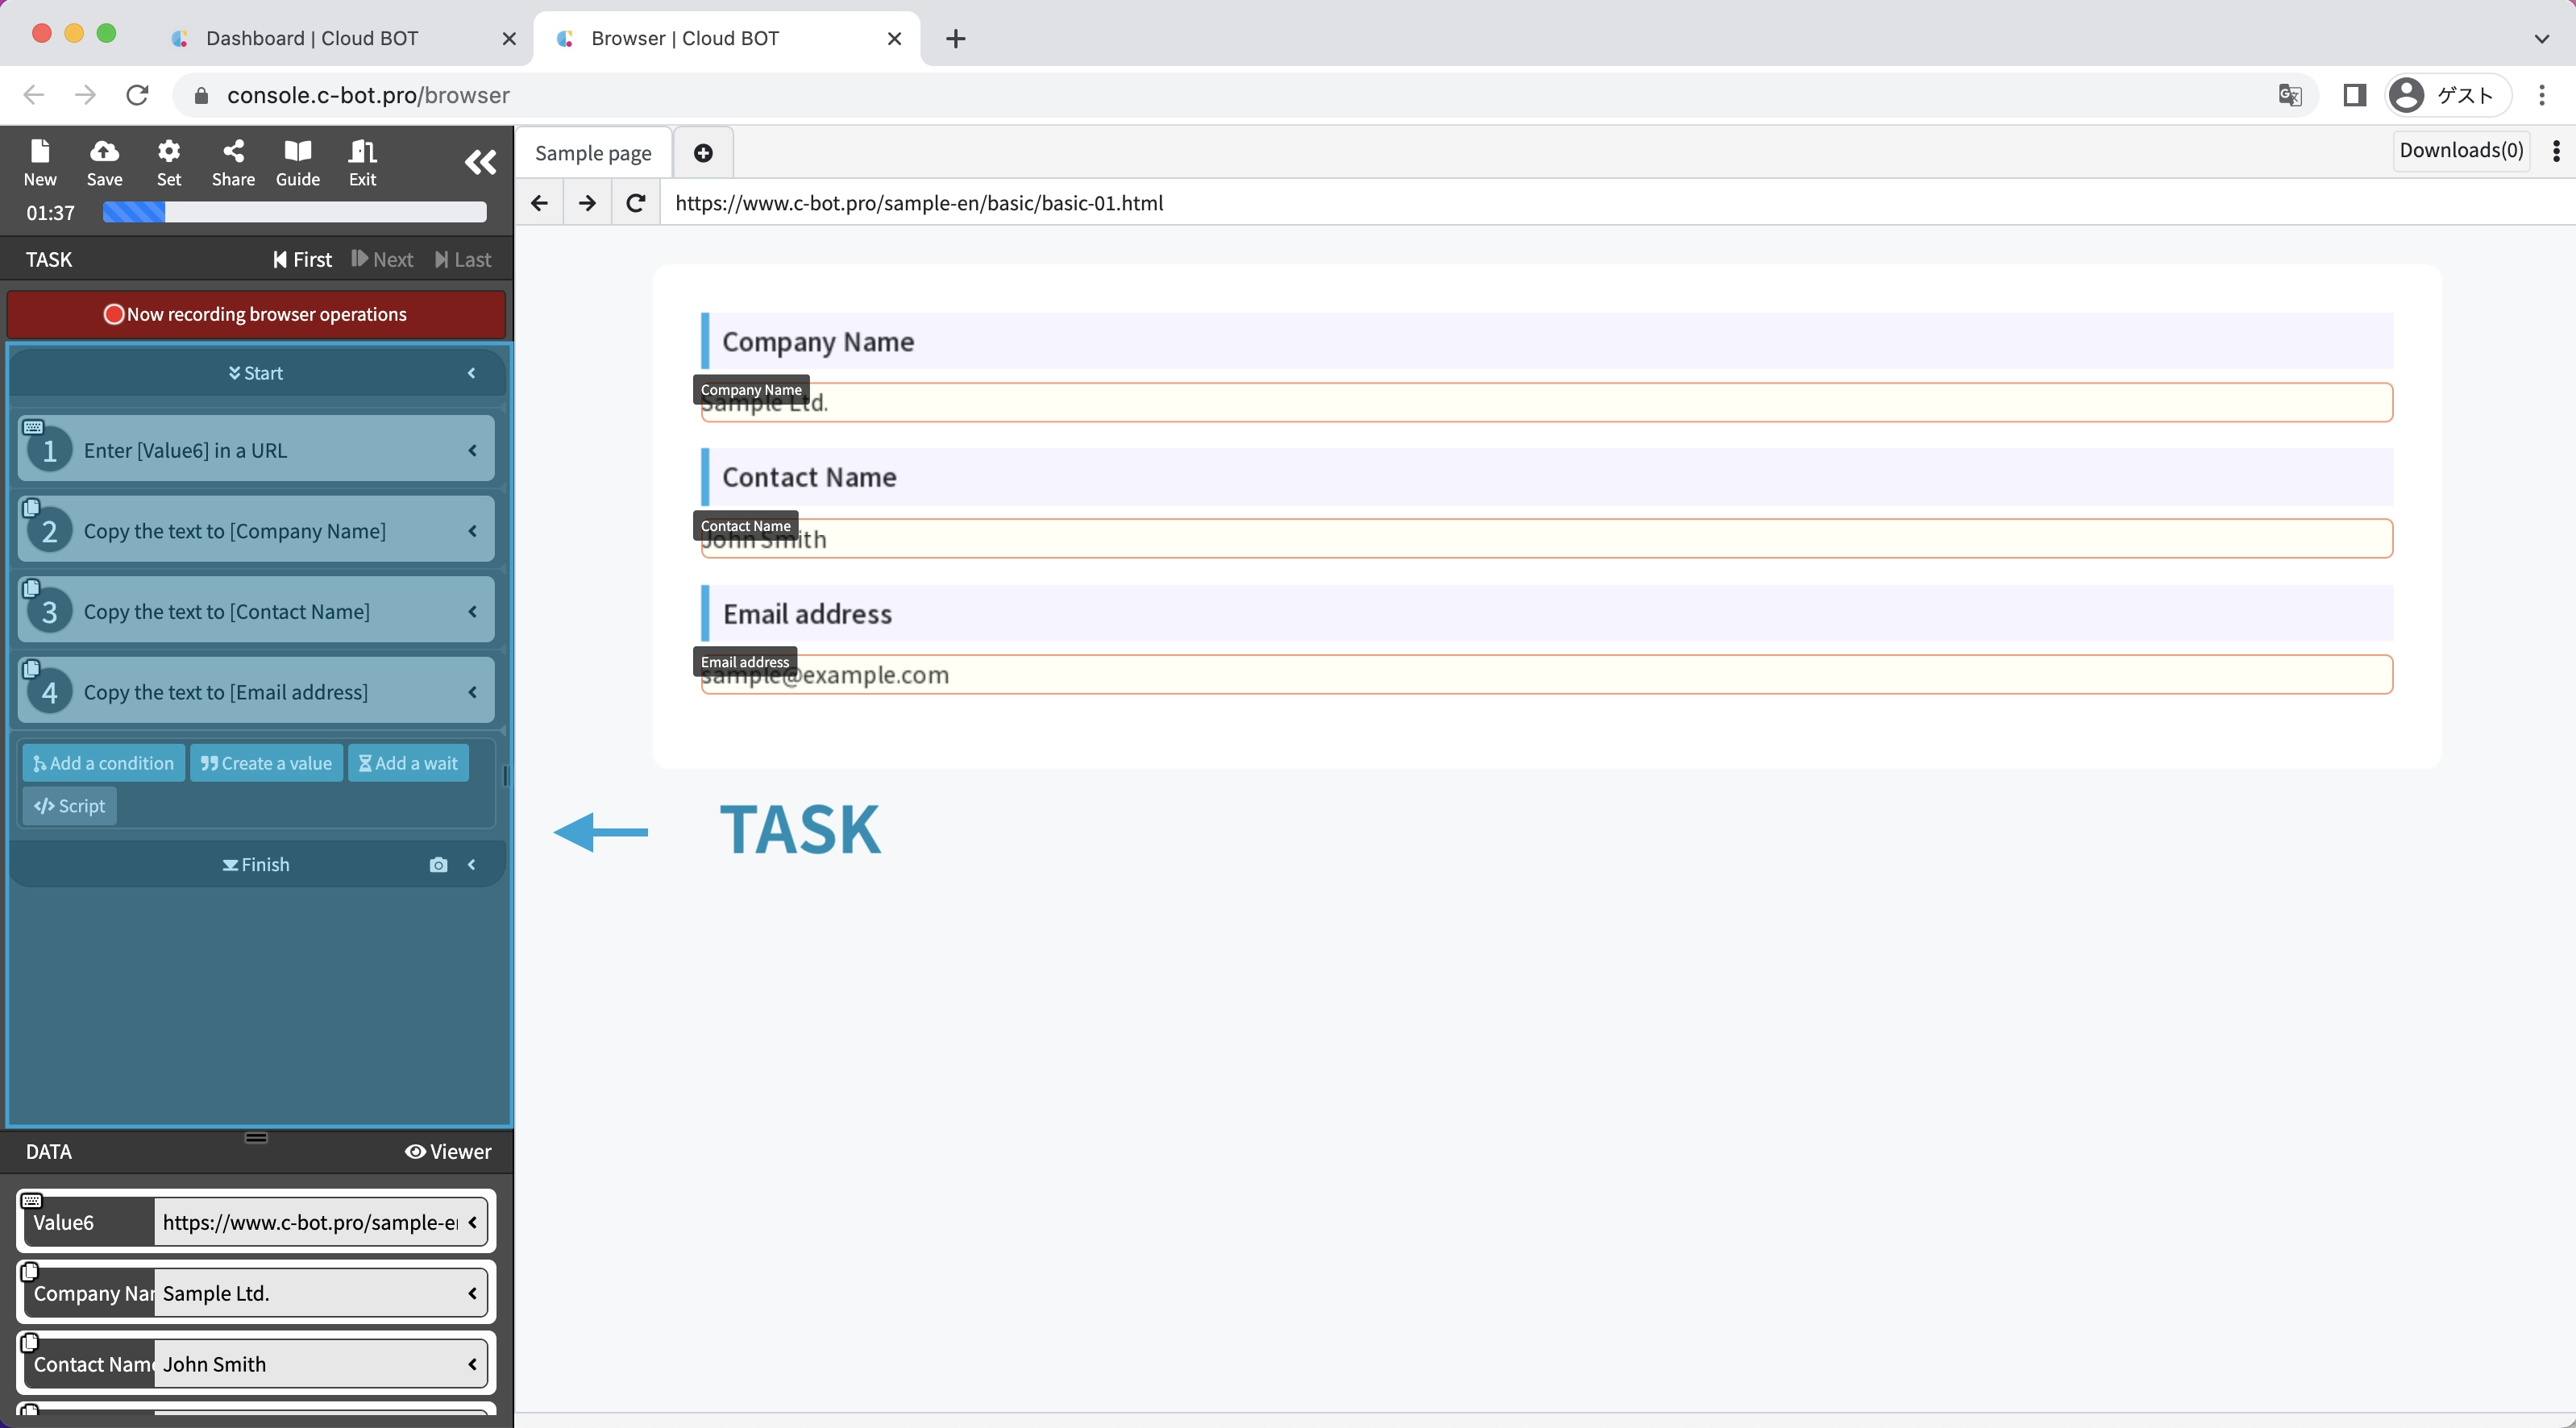The image size is (2576, 1428).
Task: Expand step 1 Enter Value6 chevron
Action: click(472, 451)
